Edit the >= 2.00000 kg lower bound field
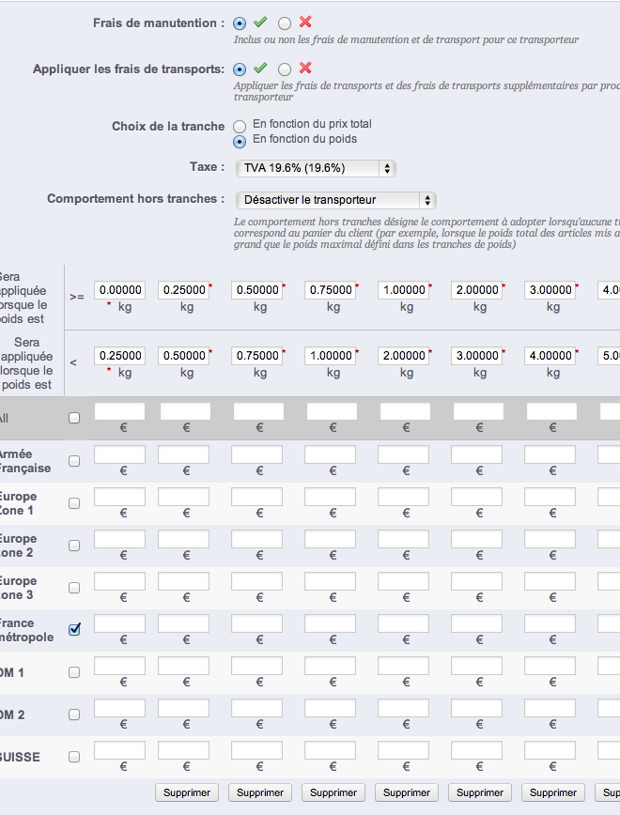The image size is (620, 815). tap(477, 290)
